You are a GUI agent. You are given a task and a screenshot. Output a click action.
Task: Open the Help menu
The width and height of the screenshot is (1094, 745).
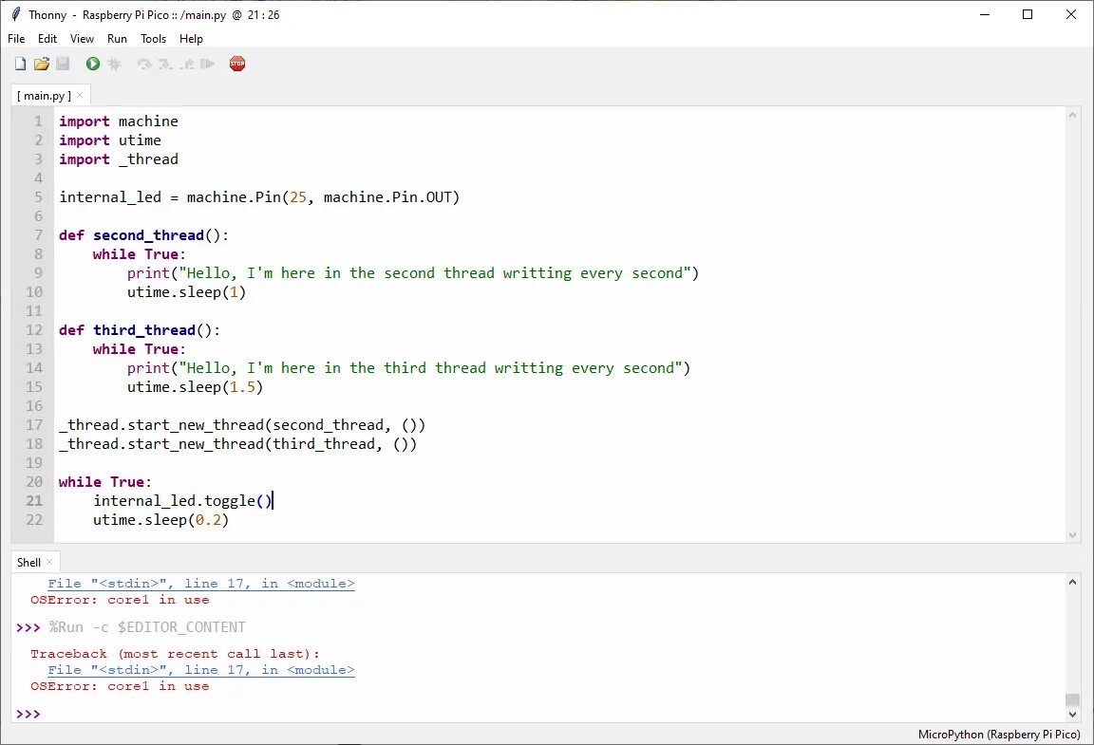coord(191,39)
